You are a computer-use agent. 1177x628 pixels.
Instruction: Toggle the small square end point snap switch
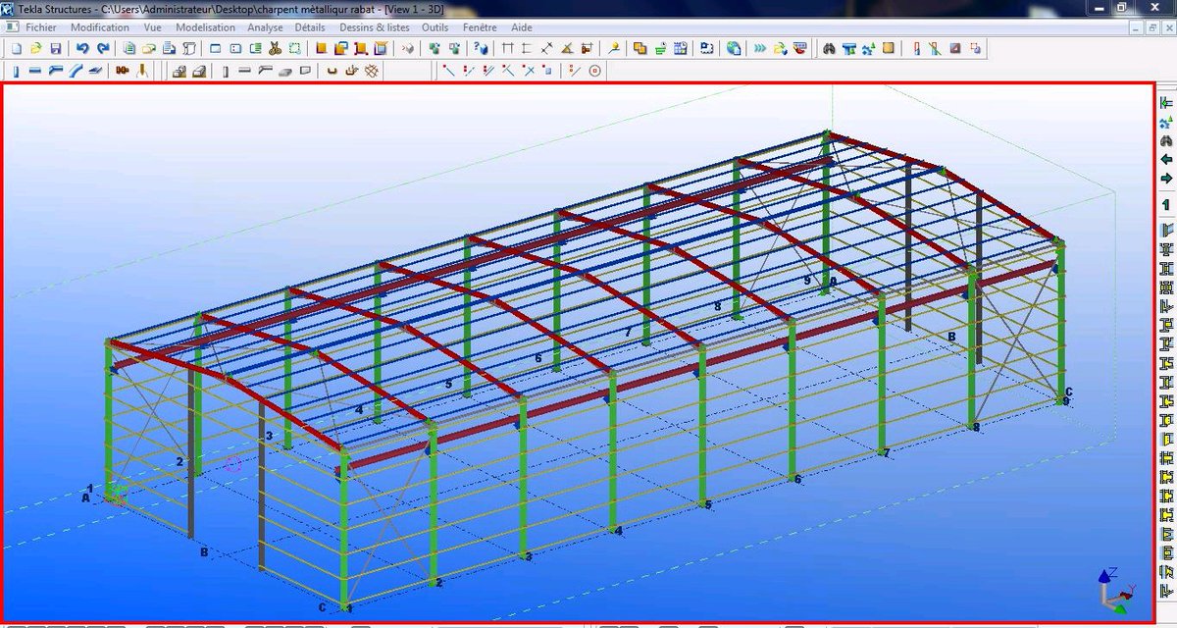546,71
